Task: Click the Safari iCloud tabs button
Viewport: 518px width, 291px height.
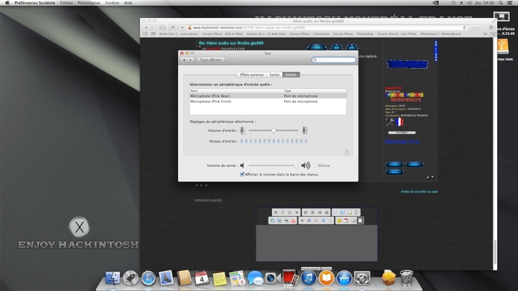Action: [x=163, y=27]
